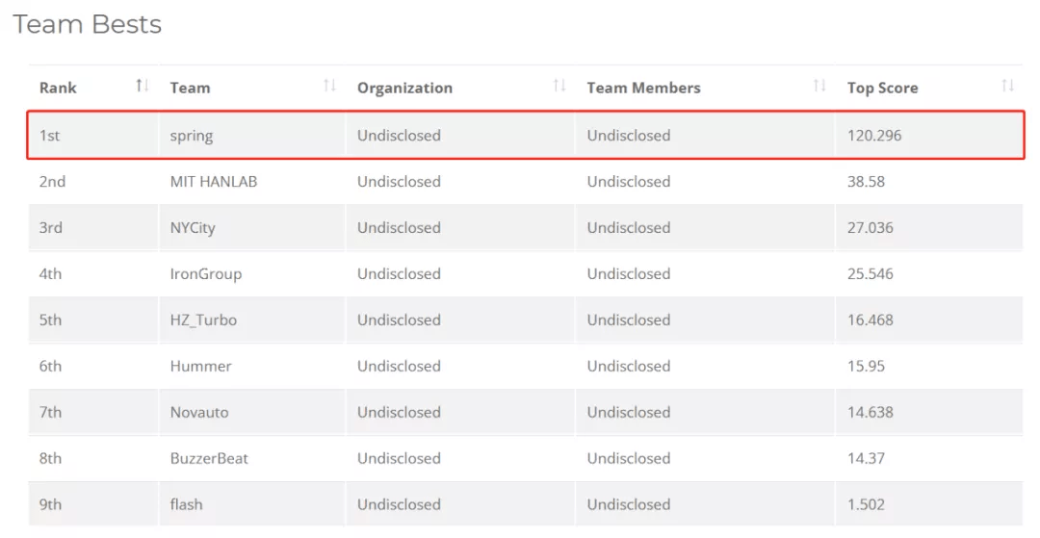Viewport: 1040px width, 538px height.
Task: Sort table by Team column arrows
Action: tap(329, 87)
